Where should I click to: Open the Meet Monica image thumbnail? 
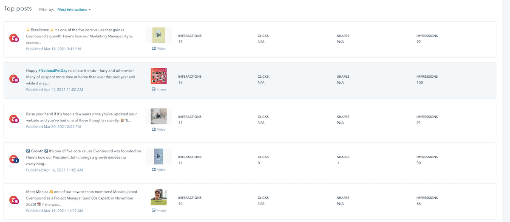click(159, 197)
